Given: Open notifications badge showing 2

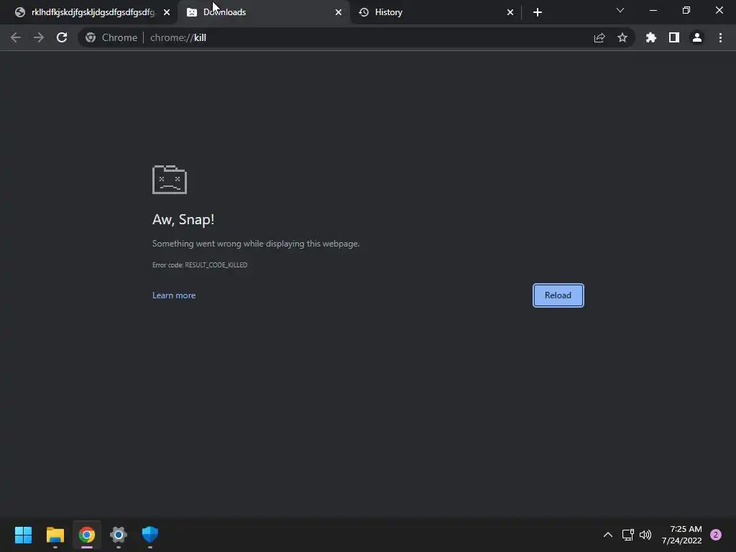Looking at the screenshot, I should pos(716,535).
